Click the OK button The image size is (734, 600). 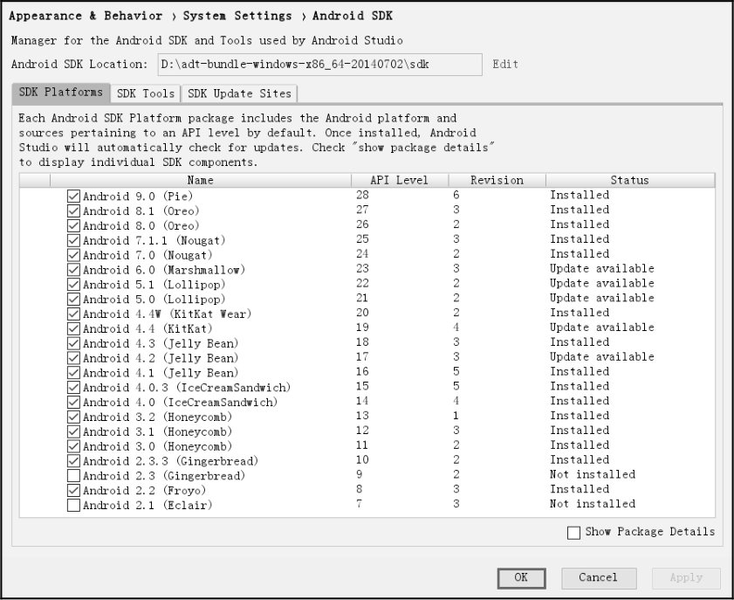tap(521, 577)
